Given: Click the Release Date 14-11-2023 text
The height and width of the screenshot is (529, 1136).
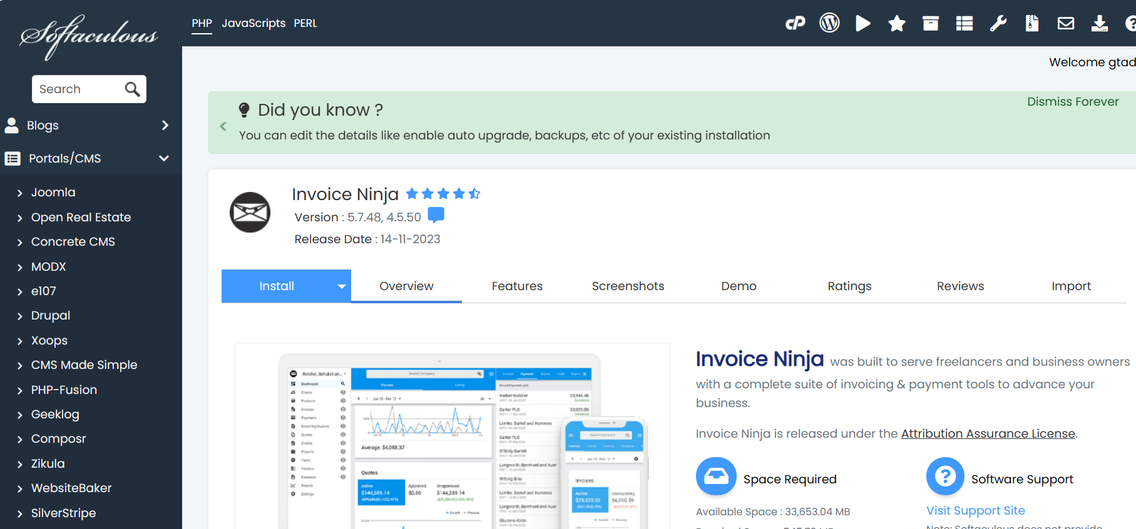Looking at the screenshot, I should pyautogui.click(x=367, y=239).
